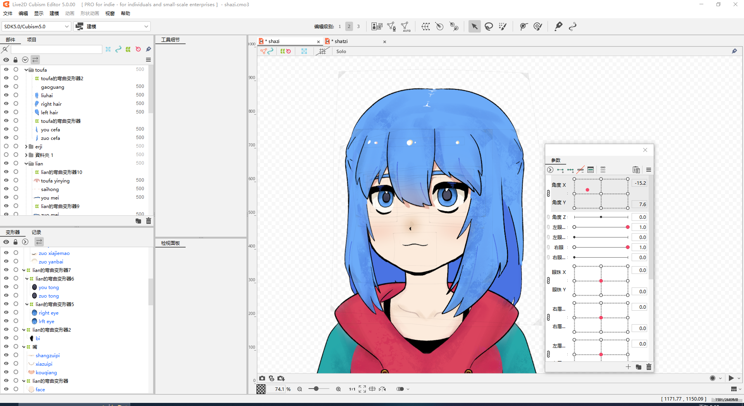Expand the 資料夹 1 folder
Viewport: 744px width, 406px height.
[x=26, y=155]
